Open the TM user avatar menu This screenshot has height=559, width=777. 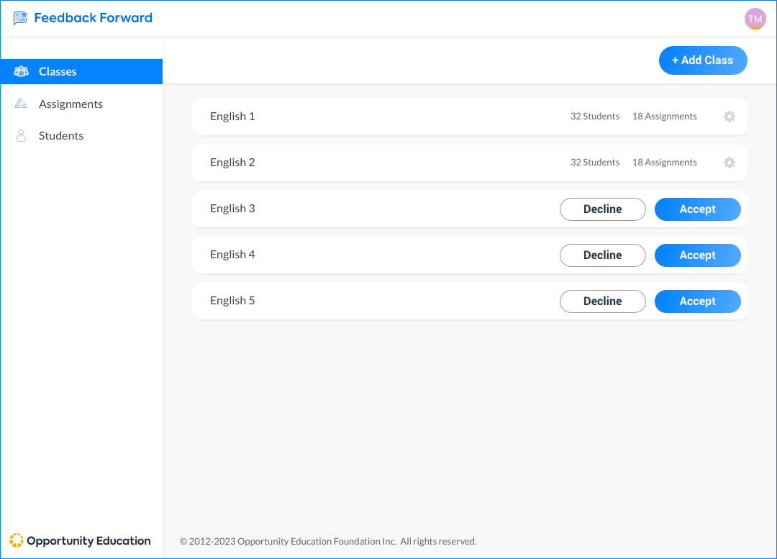tap(755, 19)
